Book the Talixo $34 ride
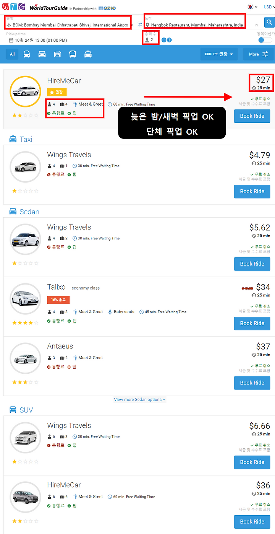This screenshot has height=534, width=275. (x=252, y=323)
